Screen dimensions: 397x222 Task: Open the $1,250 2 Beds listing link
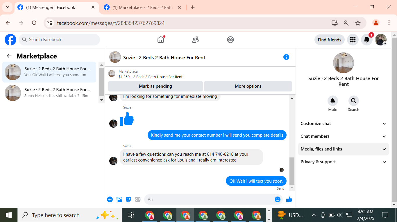click(151, 77)
